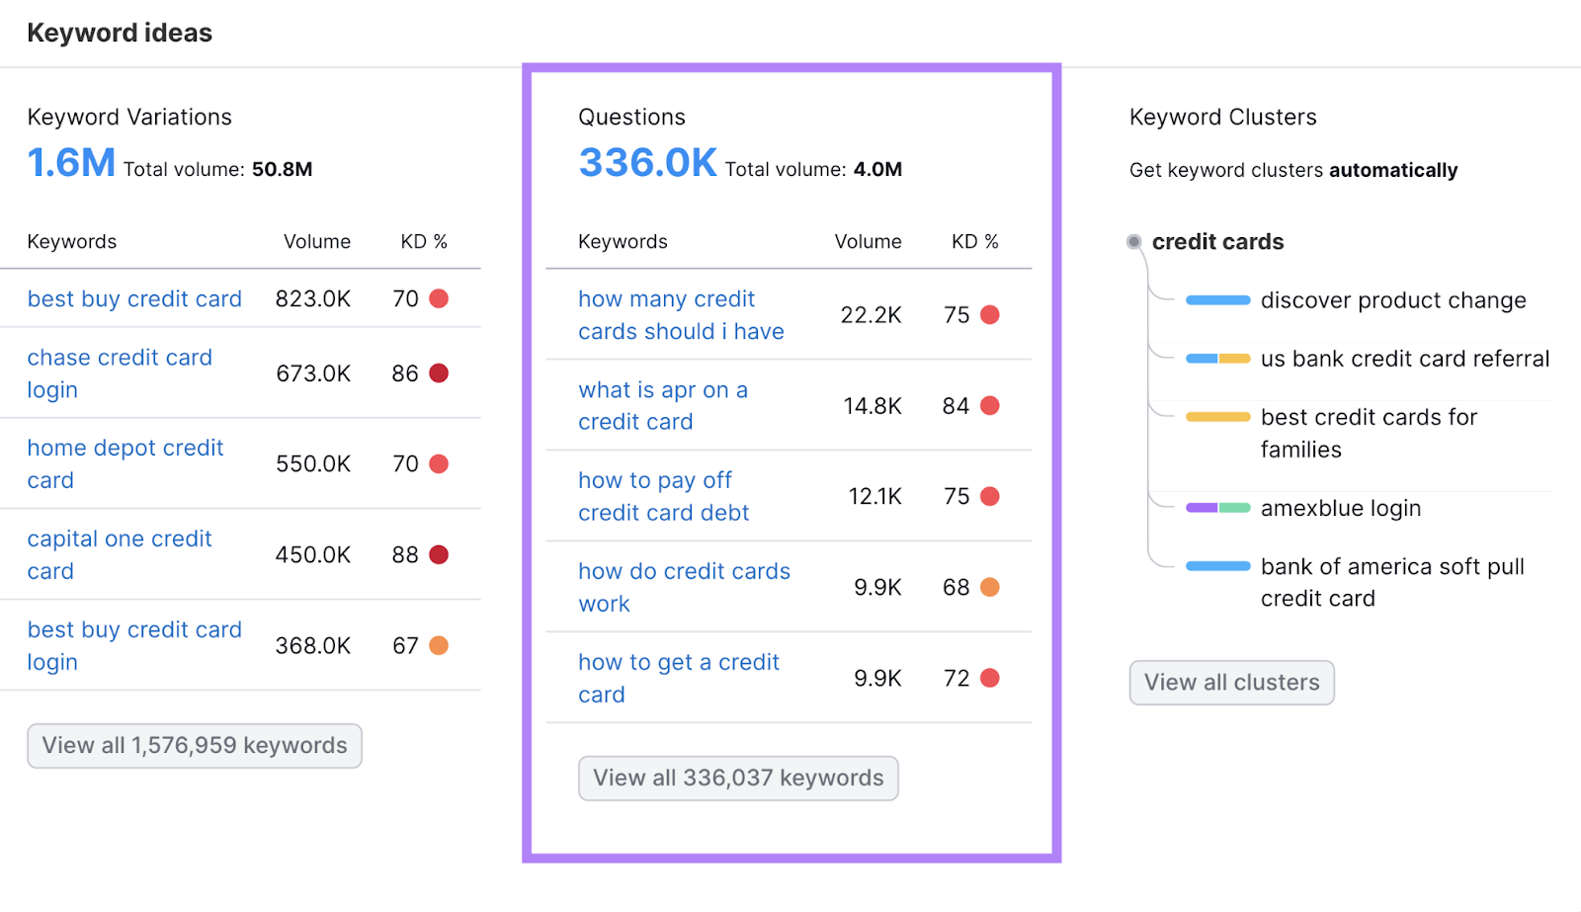Click the 12.1K volume value
Viewport: 1581px width, 912px height.
[x=874, y=497]
